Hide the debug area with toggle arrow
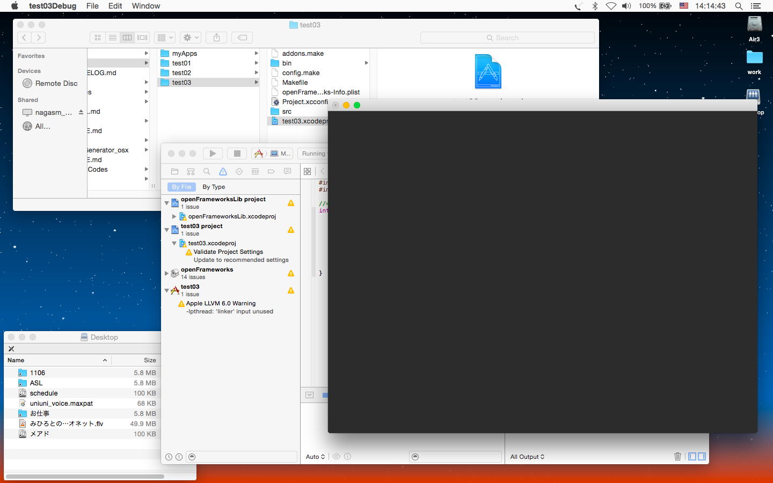 (x=309, y=395)
